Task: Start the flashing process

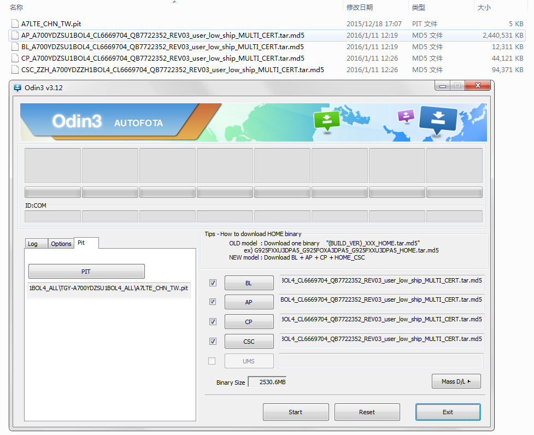Action: coord(296,412)
